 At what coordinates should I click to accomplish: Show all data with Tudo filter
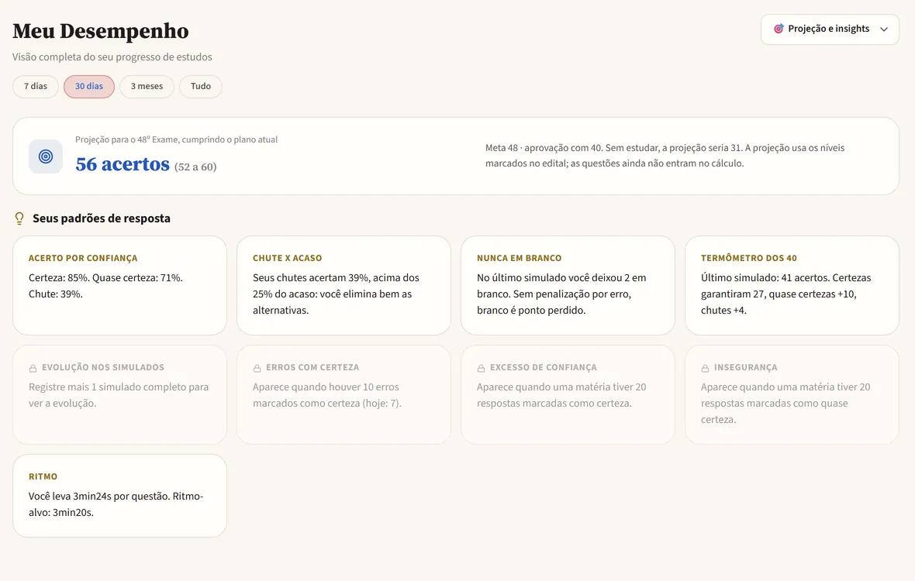pyautogui.click(x=201, y=86)
